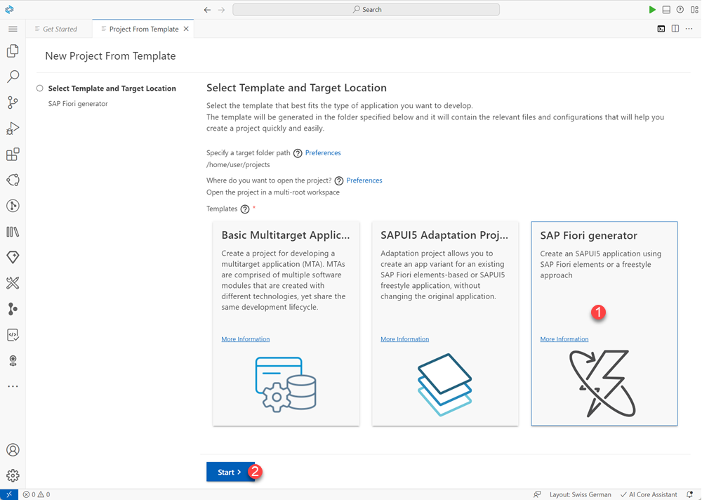This screenshot has width=702, height=500.
Task: Click the SAP Fiori generator step subtitle
Action: [x=78, y=103]
